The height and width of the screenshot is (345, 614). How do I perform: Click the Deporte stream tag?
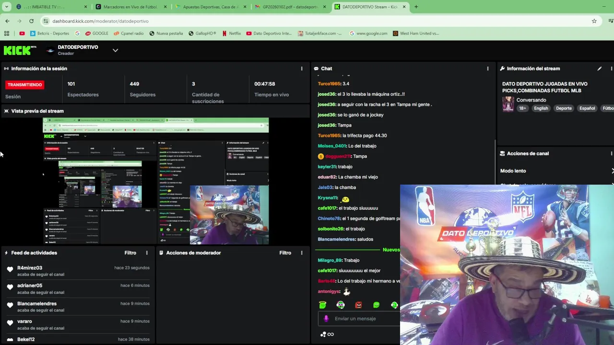(x=564, y=108)
